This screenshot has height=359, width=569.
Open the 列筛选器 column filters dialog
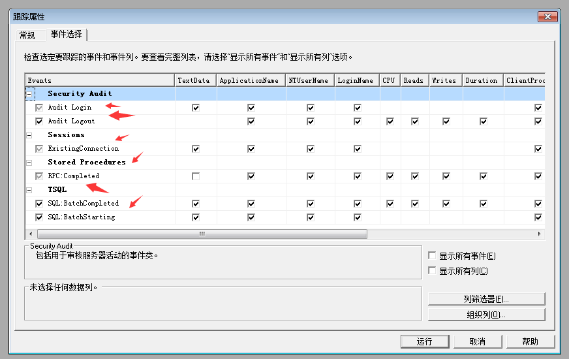point(486,299)
